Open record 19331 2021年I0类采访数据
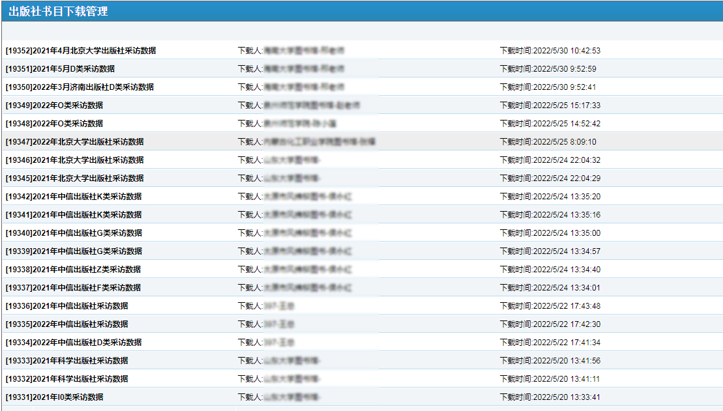723x411 pixels. point(54,397)
